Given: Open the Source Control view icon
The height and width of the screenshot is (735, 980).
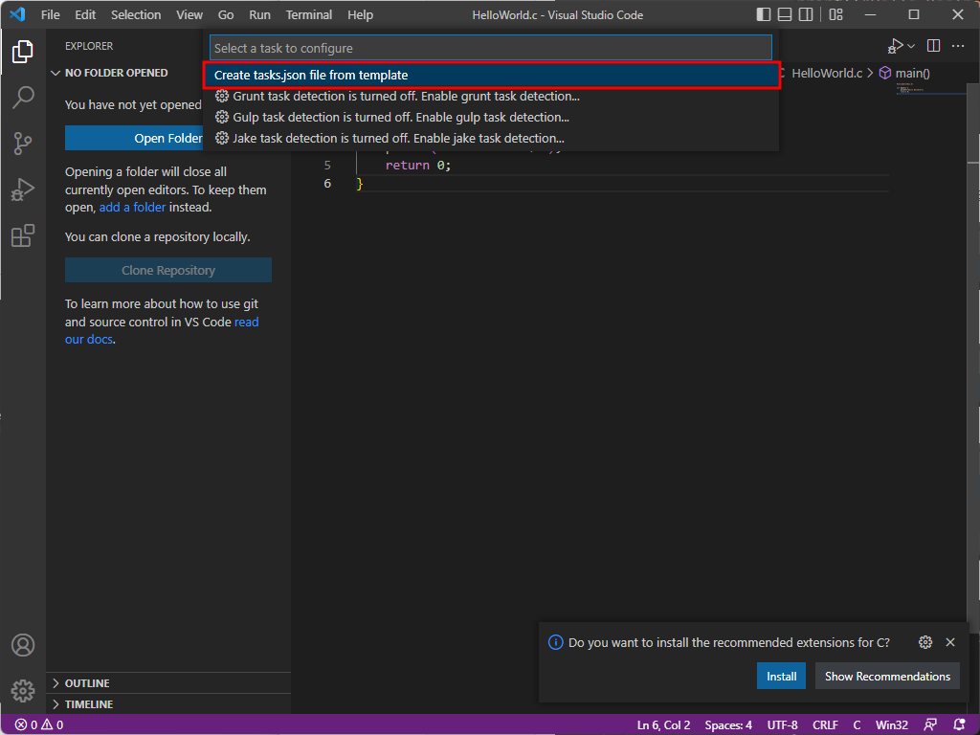Looking at the screenshot, I should (23, 144).
